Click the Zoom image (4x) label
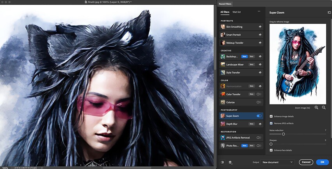The width and height of the screenshot is (332, 169). pos(302,108)
